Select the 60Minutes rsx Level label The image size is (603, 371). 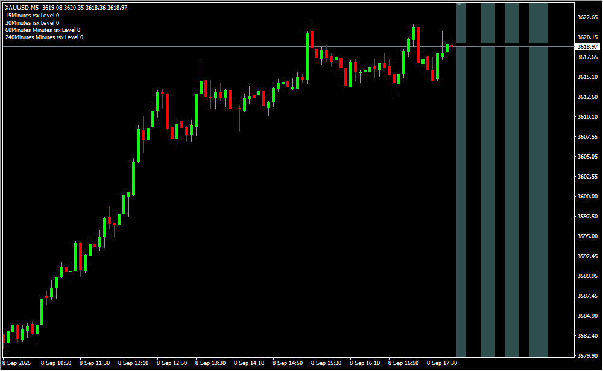(42, 30)
